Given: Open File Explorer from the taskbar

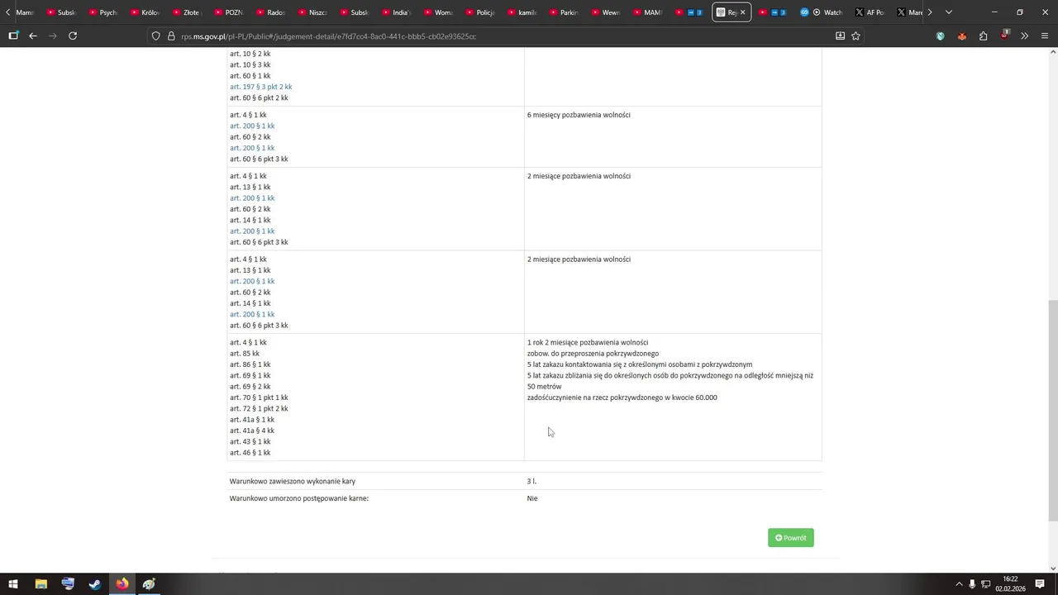Looking at the screenshot, I should click(x=41, y=584).
